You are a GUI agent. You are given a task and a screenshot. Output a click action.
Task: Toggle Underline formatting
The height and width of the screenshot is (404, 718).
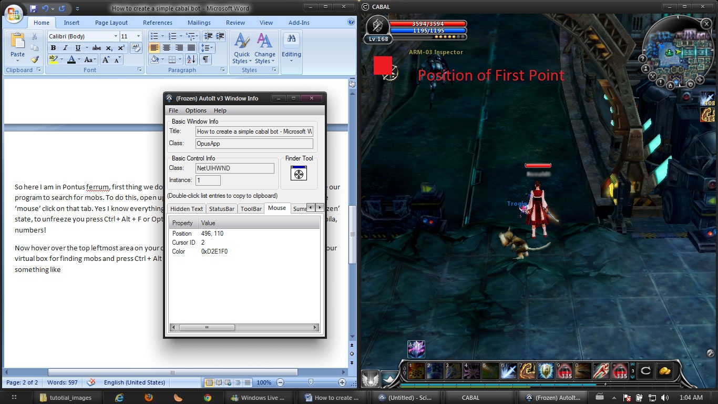(x=78, y=48)
